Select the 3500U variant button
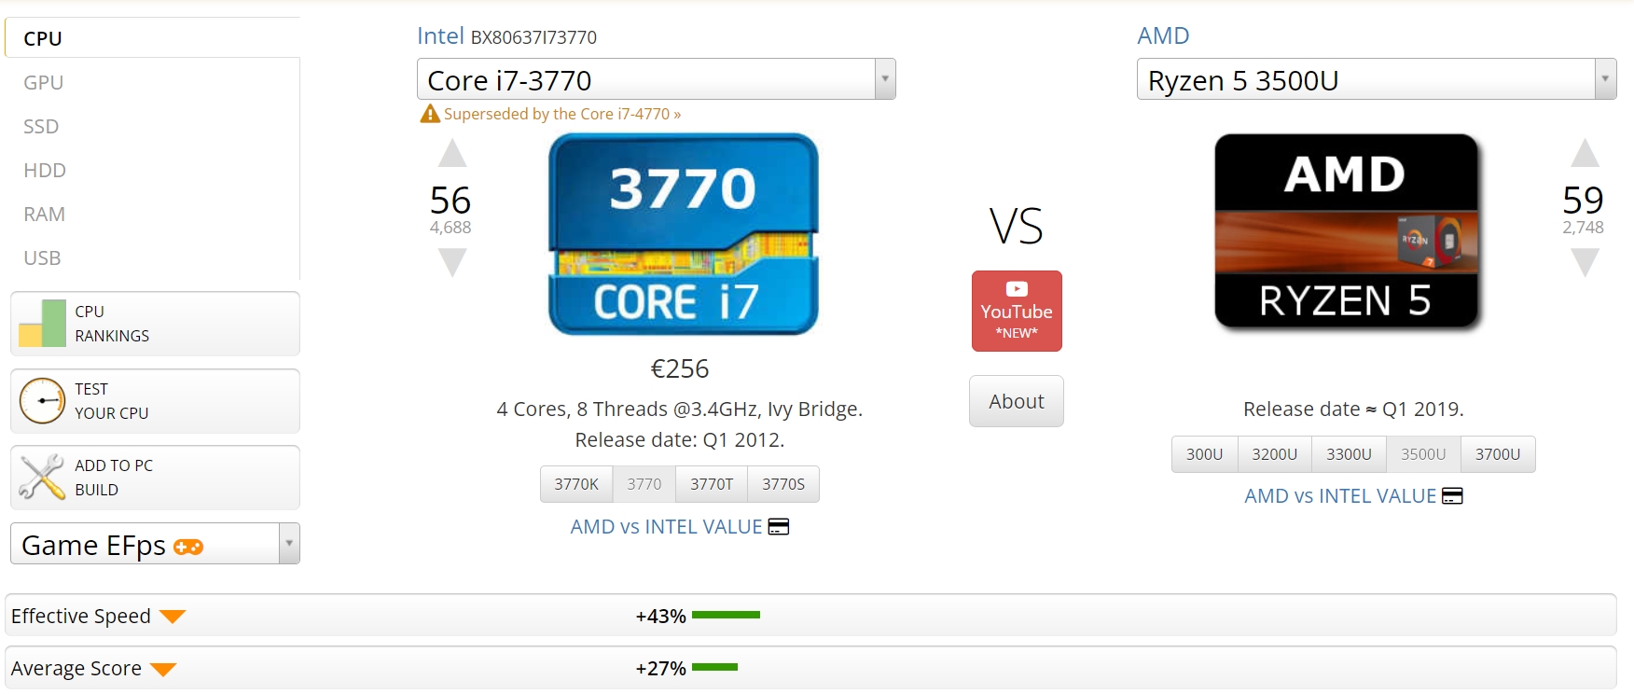1634x694 pixels. tap(1423, 454)
